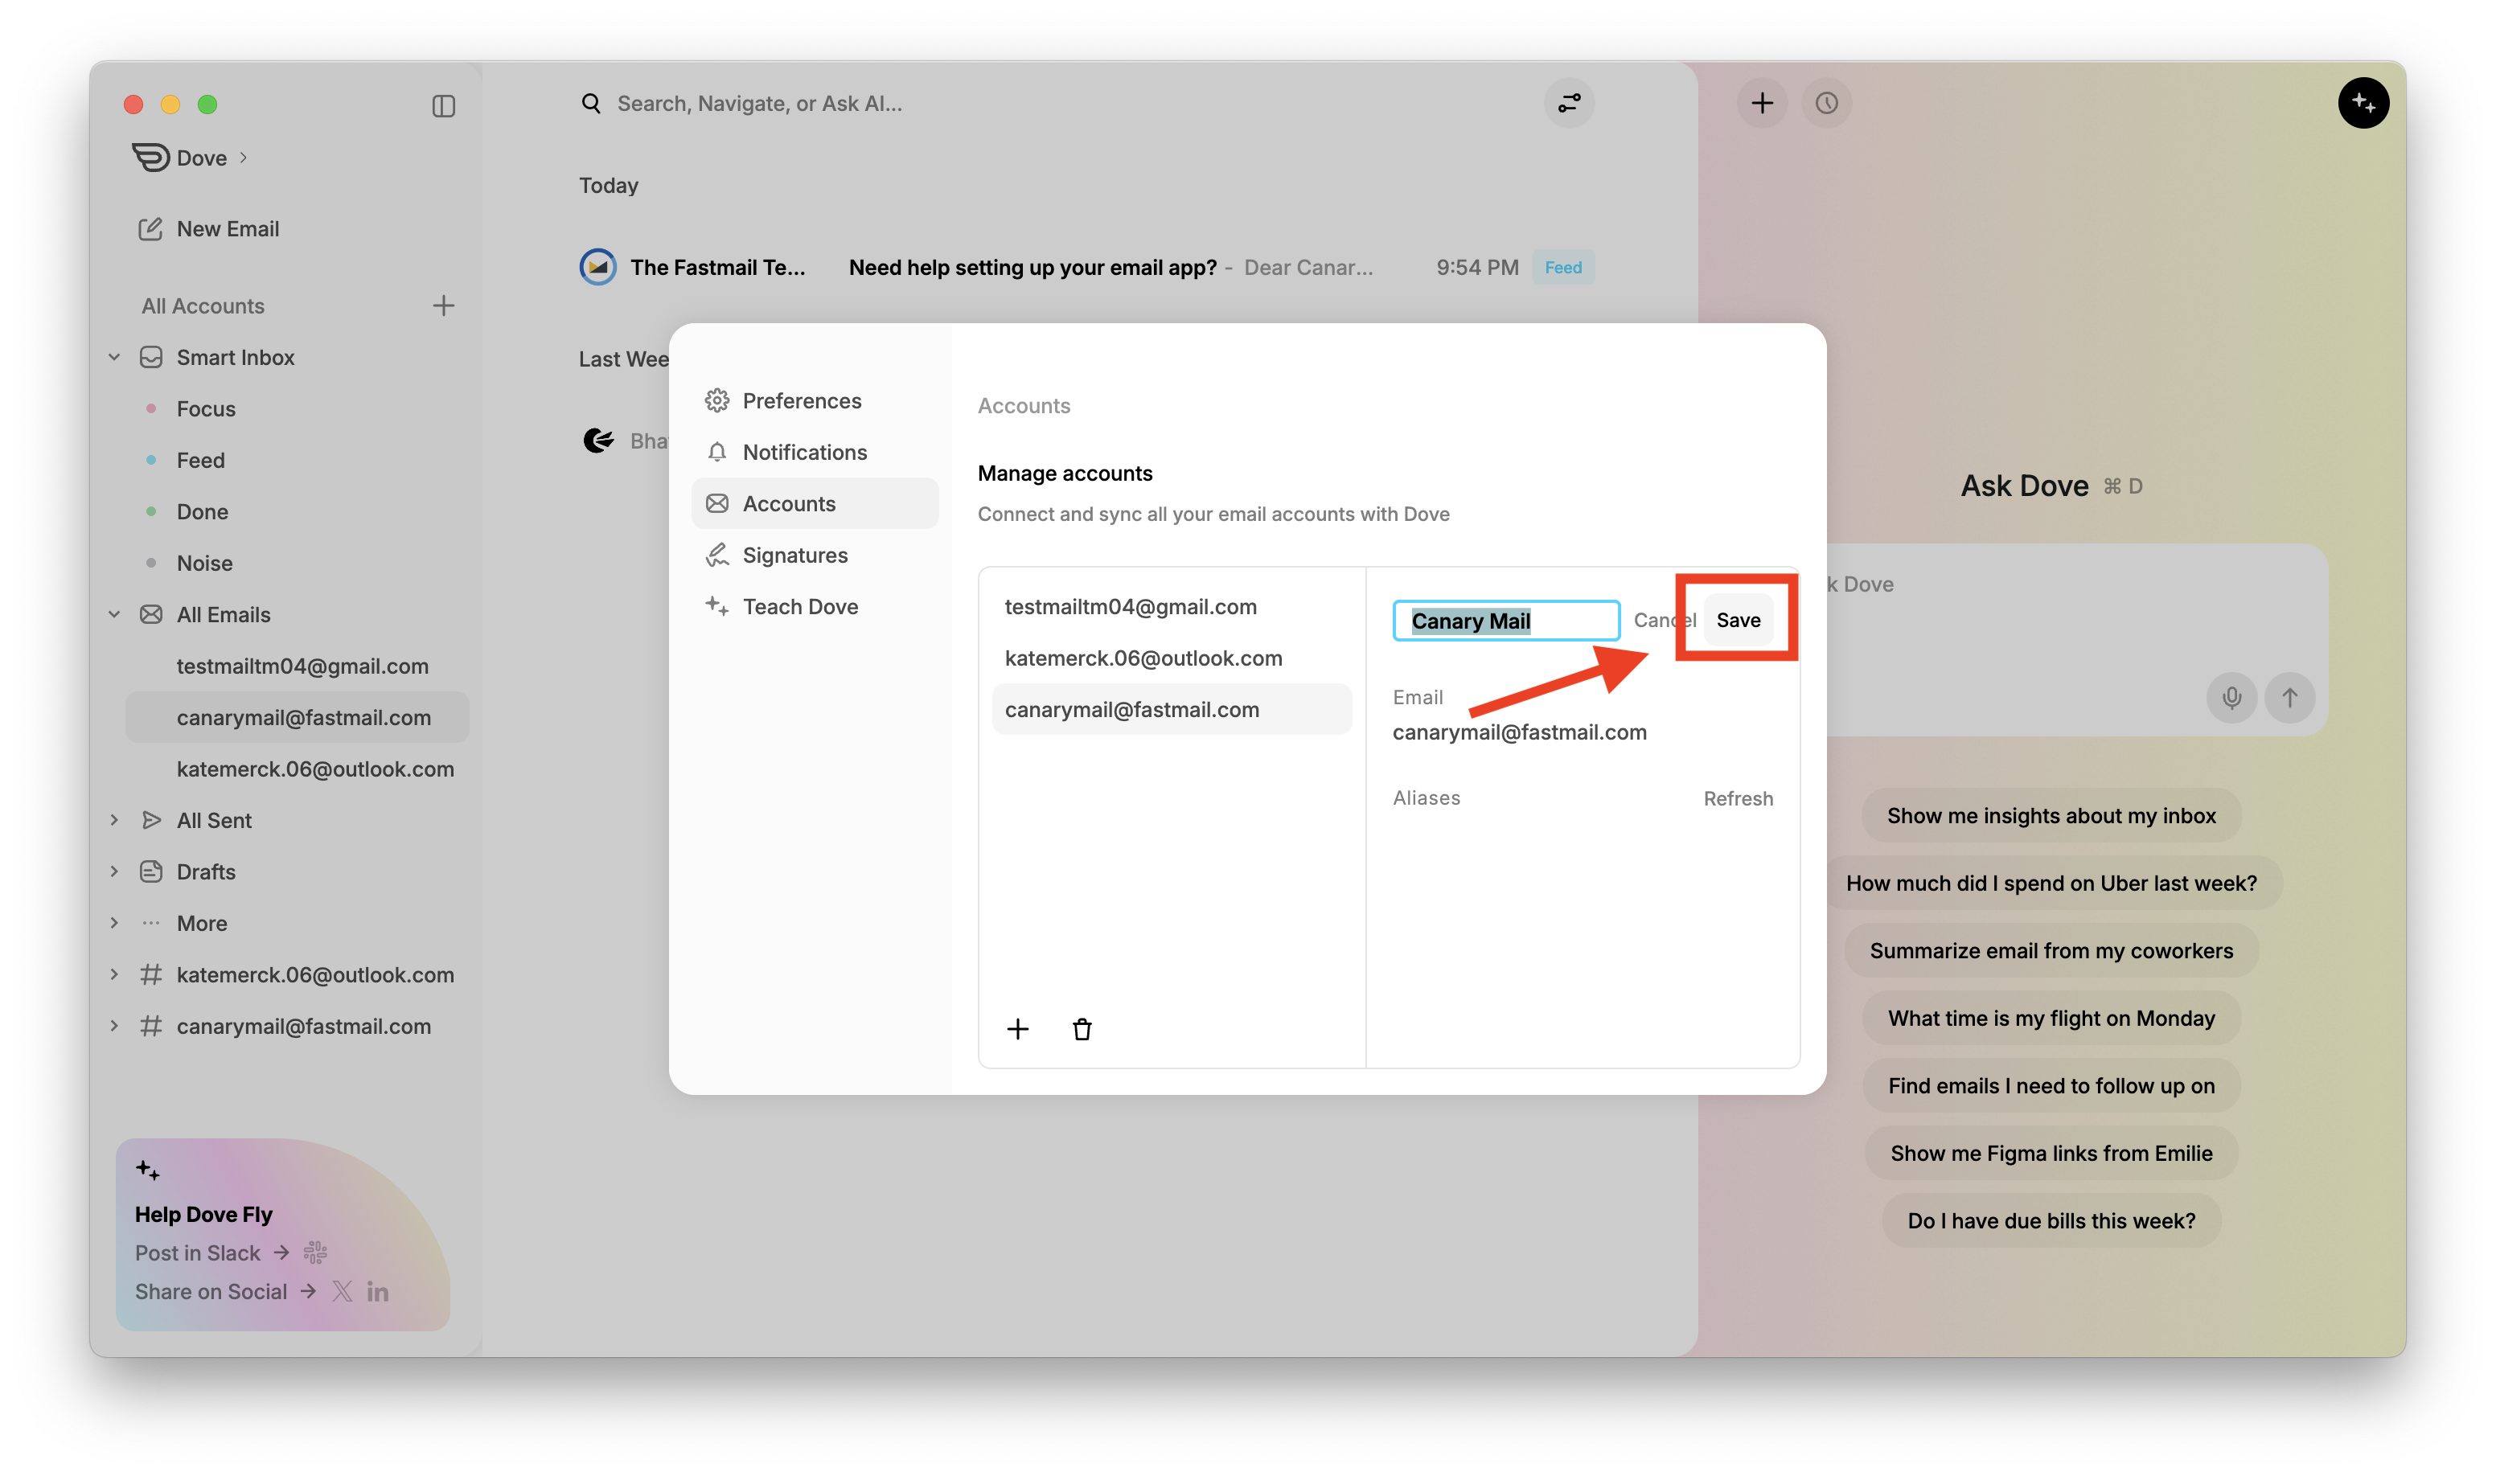Click the trash icon to delete account

[1082, 1029]
